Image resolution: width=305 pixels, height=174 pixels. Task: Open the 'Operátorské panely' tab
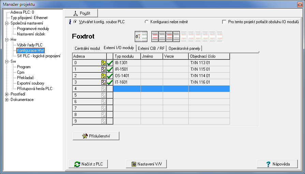(184, 48)
